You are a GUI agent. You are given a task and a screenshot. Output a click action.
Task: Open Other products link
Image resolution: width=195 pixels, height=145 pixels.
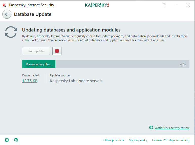[x=114, y=140]
